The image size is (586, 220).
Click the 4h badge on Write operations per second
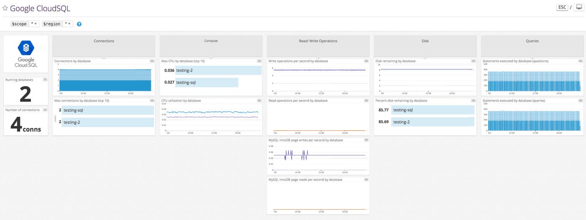366,61
